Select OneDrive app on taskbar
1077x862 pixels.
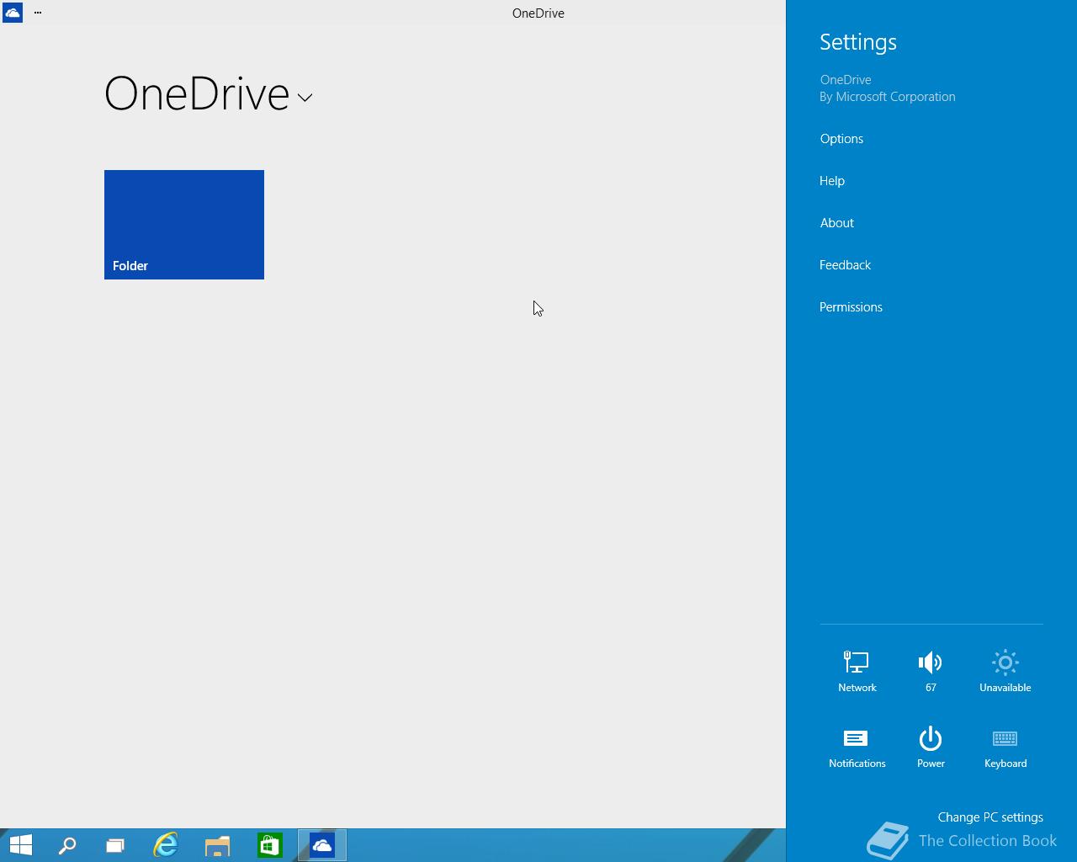322,845
